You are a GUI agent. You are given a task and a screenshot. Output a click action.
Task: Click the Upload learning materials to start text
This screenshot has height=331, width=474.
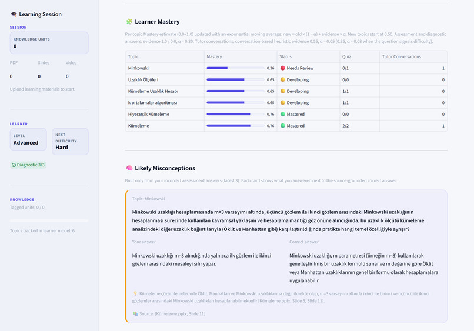tap(42, 89)
